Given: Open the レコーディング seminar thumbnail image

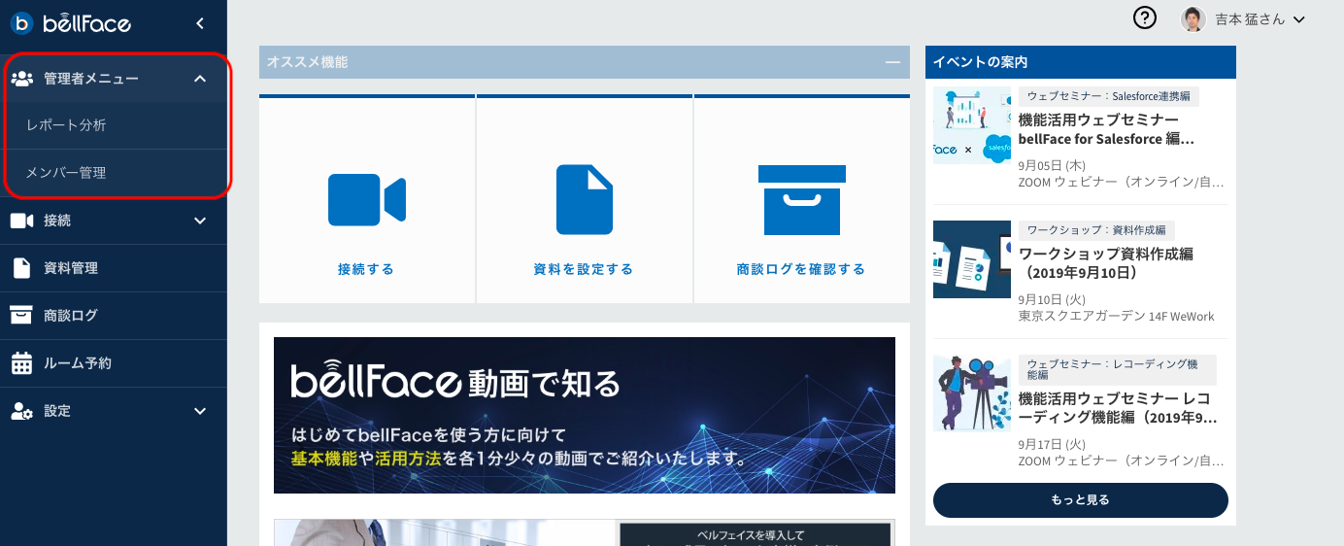Looking at the screenshot, I should (972, 392).
